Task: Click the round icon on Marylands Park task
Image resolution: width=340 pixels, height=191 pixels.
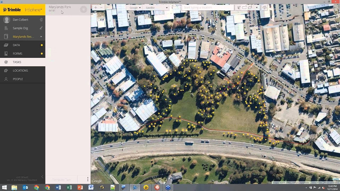Action: (83, 10)
